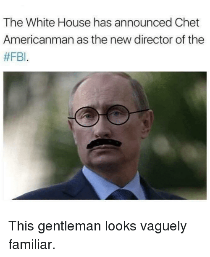Click the right round glasses lens
This screenshot has width=210, height=257.
pos(118,115)
